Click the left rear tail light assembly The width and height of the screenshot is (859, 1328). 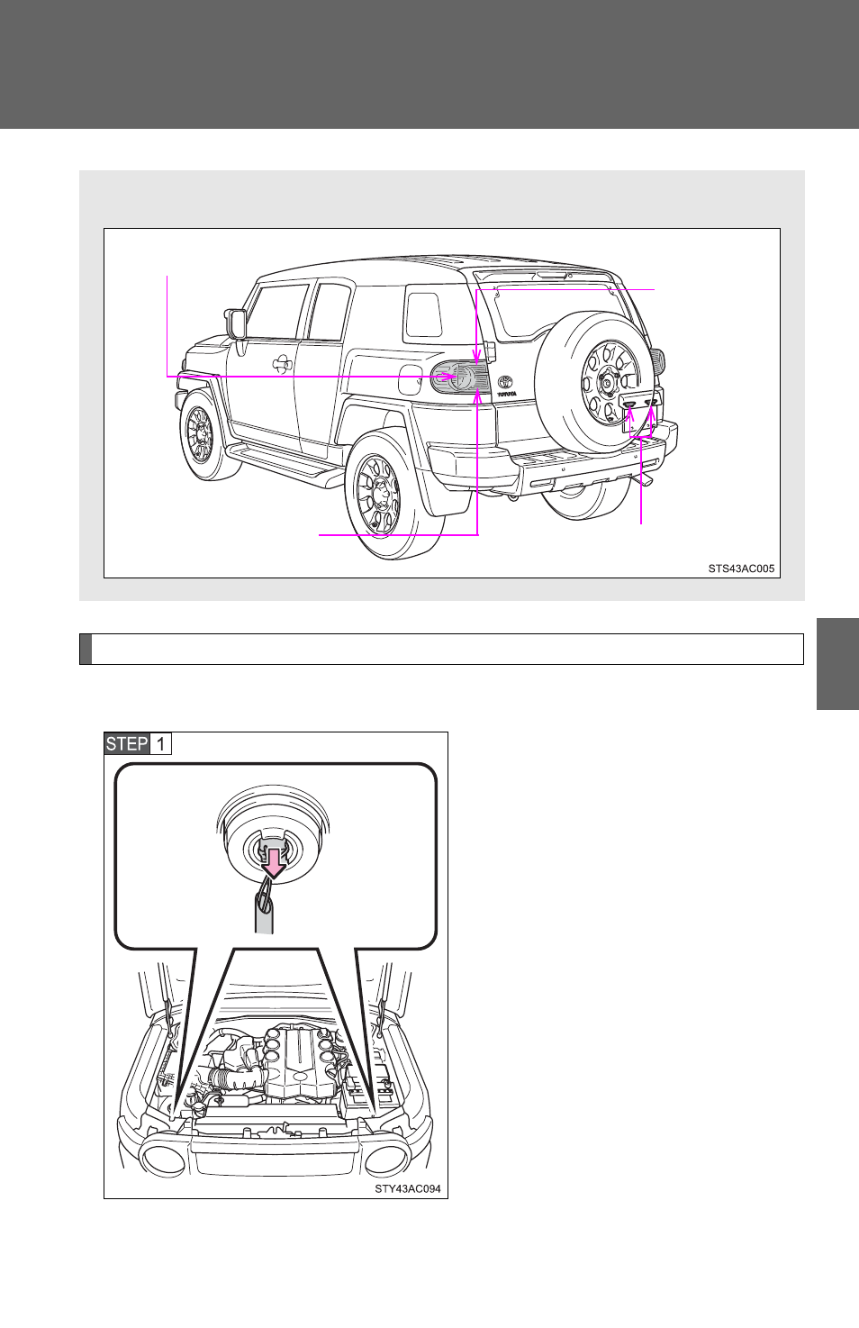point(459,377)
